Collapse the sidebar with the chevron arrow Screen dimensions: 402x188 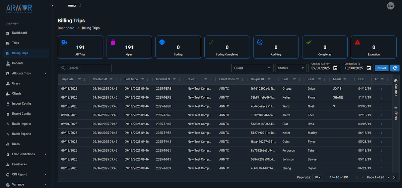53,6
